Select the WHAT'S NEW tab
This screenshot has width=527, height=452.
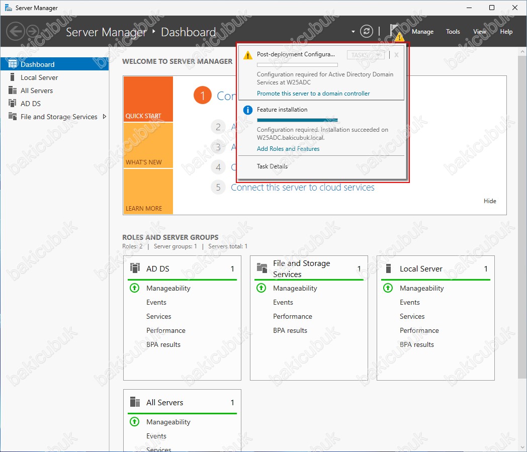point(148,145)
